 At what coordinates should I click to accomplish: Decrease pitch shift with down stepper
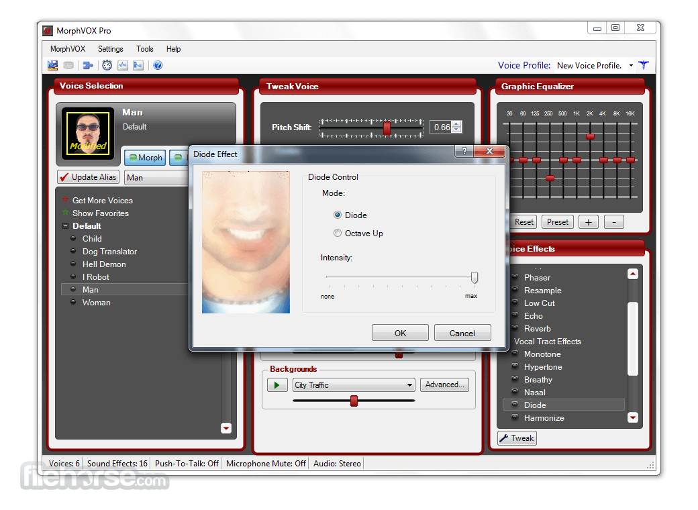tap(457, 130)
